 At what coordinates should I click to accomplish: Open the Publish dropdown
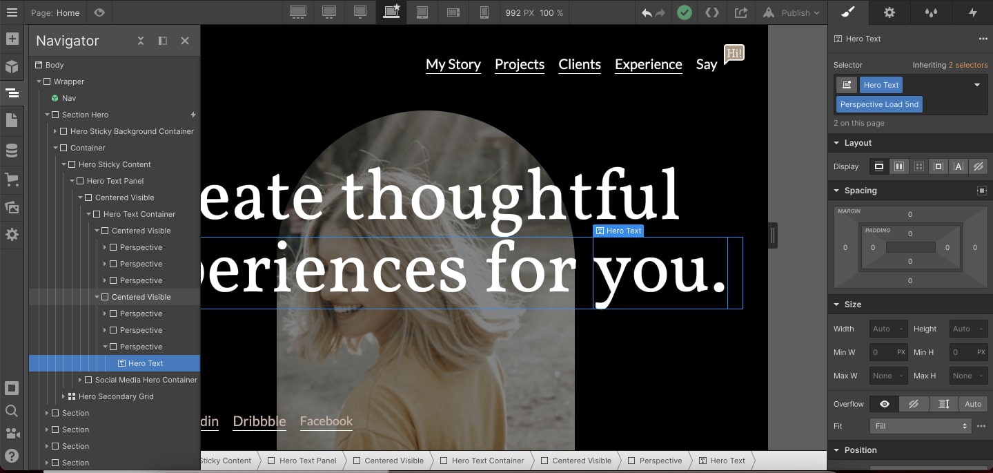pyautogui.click(x=792, y=12)
